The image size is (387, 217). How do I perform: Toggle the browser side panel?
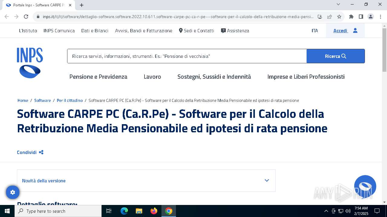pos(361,17)
